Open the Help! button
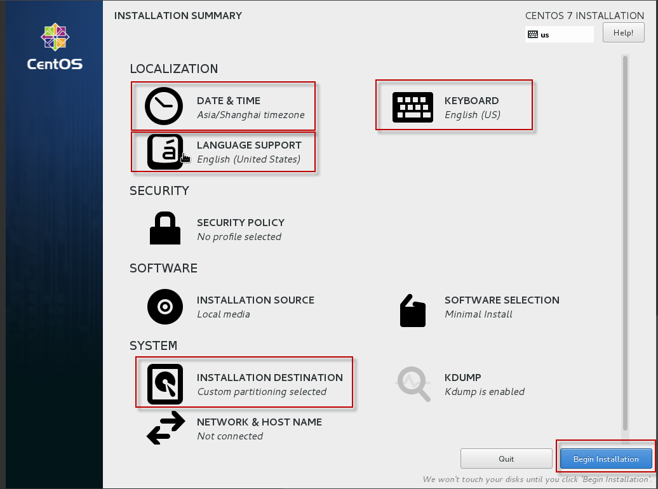The image size is (658, 489). point(623,33)
